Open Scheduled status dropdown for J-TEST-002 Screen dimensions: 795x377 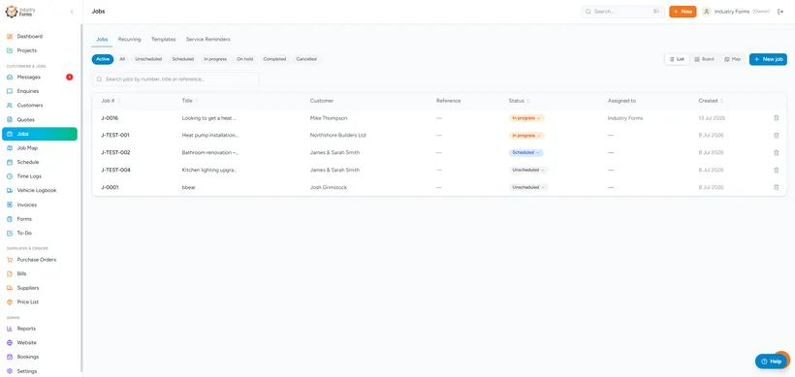point(525,152)
